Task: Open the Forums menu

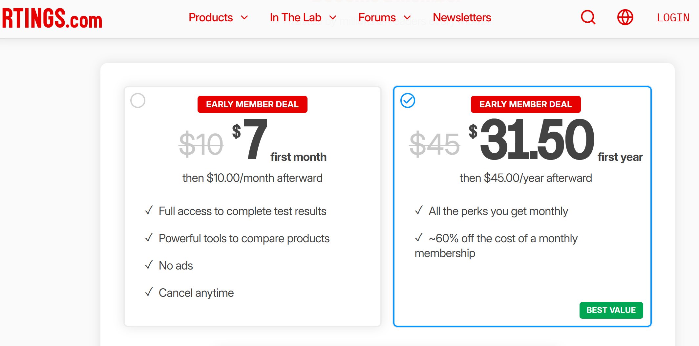Action: point(377,17)
